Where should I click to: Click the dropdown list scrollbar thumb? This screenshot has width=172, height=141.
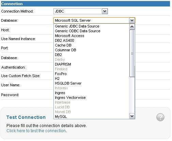pos(132,53)
